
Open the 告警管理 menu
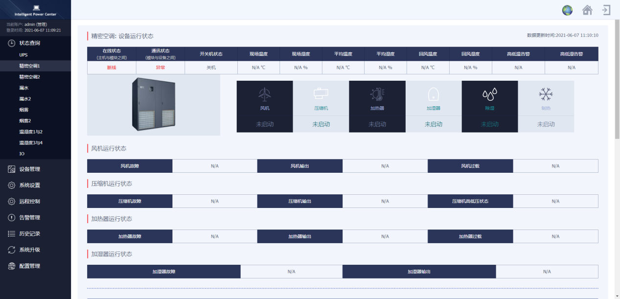[x=29, y=218]
